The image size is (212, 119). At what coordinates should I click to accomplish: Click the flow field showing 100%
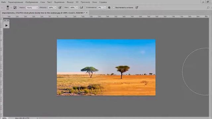click(x=73, y=8)
